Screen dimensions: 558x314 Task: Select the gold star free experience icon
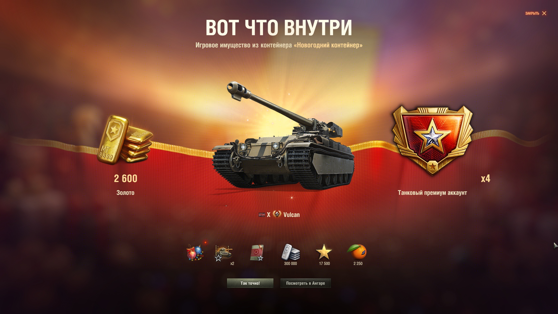pyautogui.click(x=324, y=252)
